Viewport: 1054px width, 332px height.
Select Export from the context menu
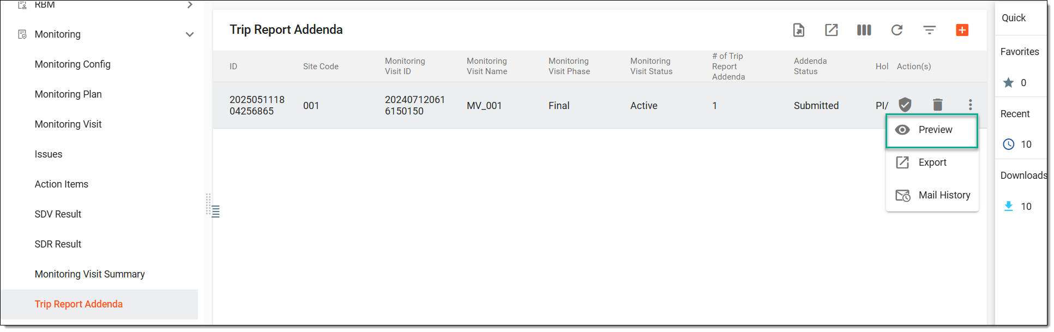click(932, 162)
